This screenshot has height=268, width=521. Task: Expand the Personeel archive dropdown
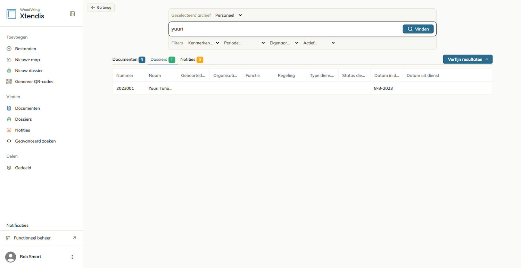pyautogui.click(x=229, y=15)
